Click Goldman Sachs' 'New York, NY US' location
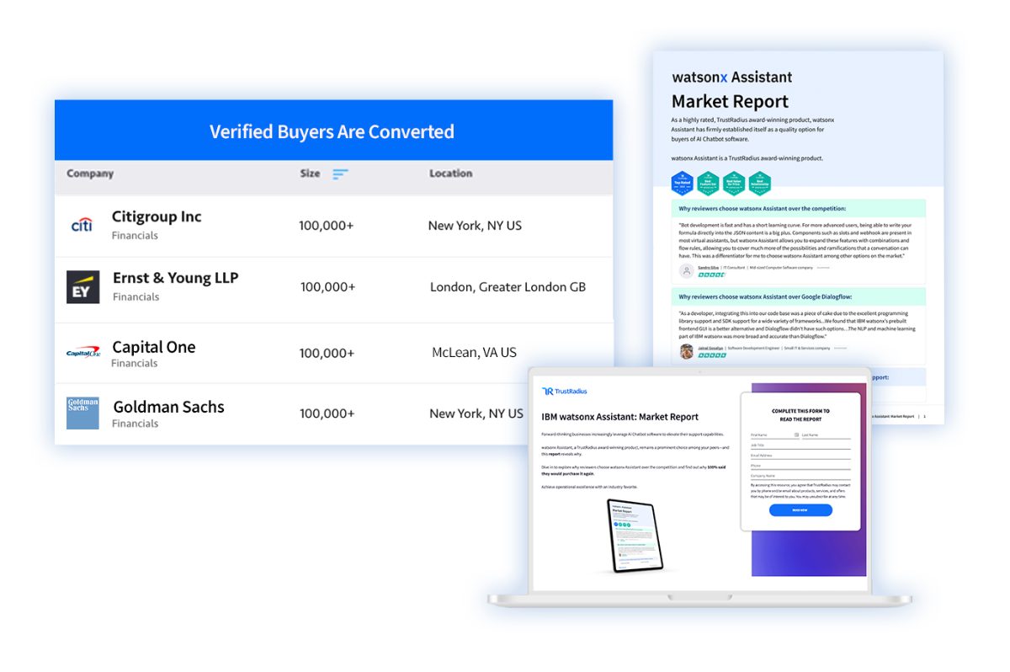Viewport: 1010px width, 672px height. 476,413
